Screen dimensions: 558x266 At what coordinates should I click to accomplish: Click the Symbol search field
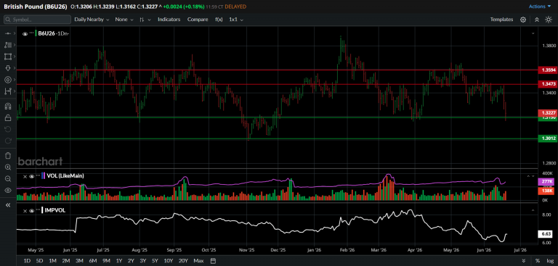[37, 20]
